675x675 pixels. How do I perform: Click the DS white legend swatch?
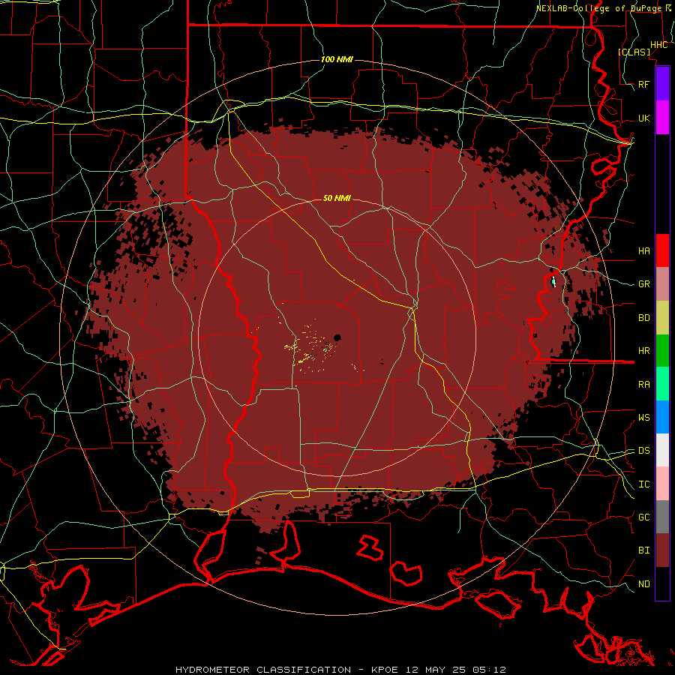click(662, 450)
